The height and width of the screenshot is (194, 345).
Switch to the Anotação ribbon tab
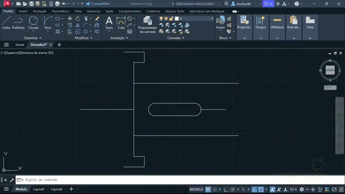click(39, 11)
